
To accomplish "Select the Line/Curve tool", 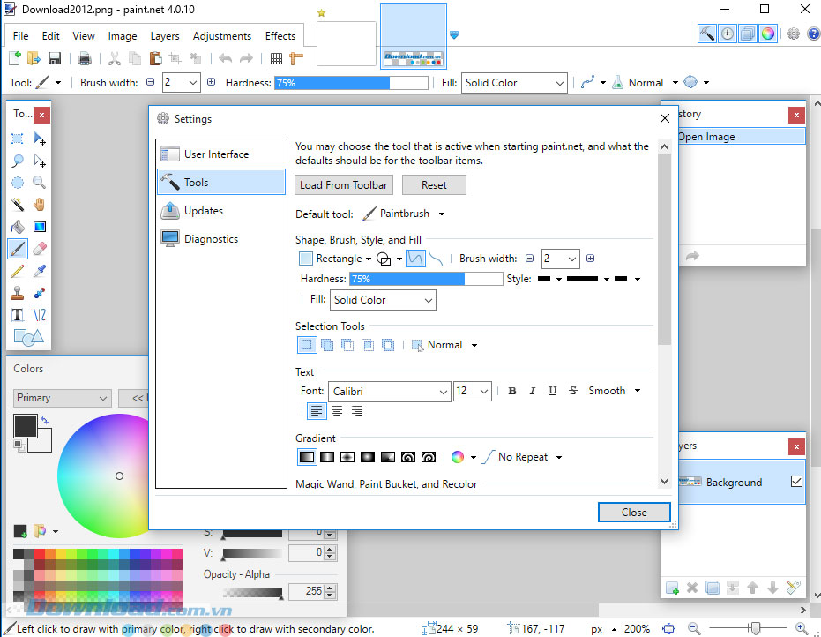I will (40, 315).
